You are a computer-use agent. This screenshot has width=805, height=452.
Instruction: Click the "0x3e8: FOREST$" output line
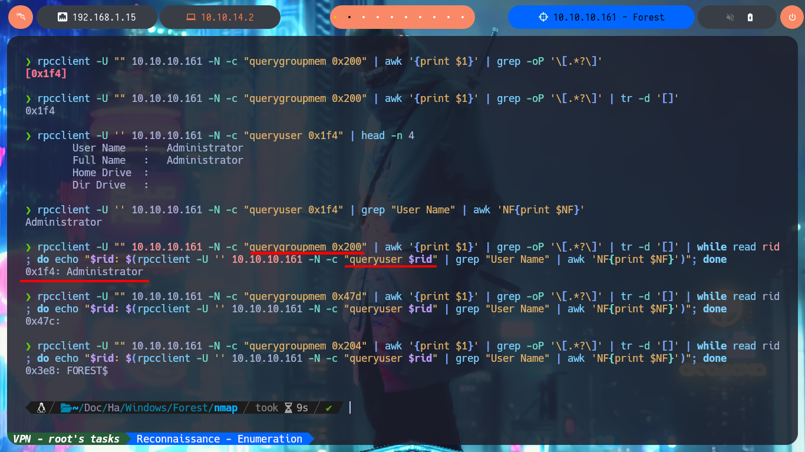click(67, 371)
